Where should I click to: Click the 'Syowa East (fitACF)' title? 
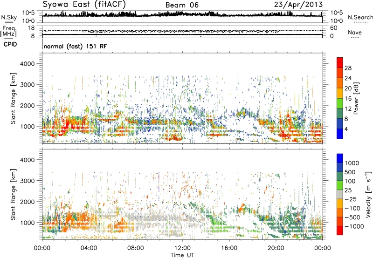pos(84,4)
